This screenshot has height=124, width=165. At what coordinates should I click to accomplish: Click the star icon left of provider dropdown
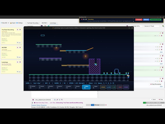click(x=127, y=26)
